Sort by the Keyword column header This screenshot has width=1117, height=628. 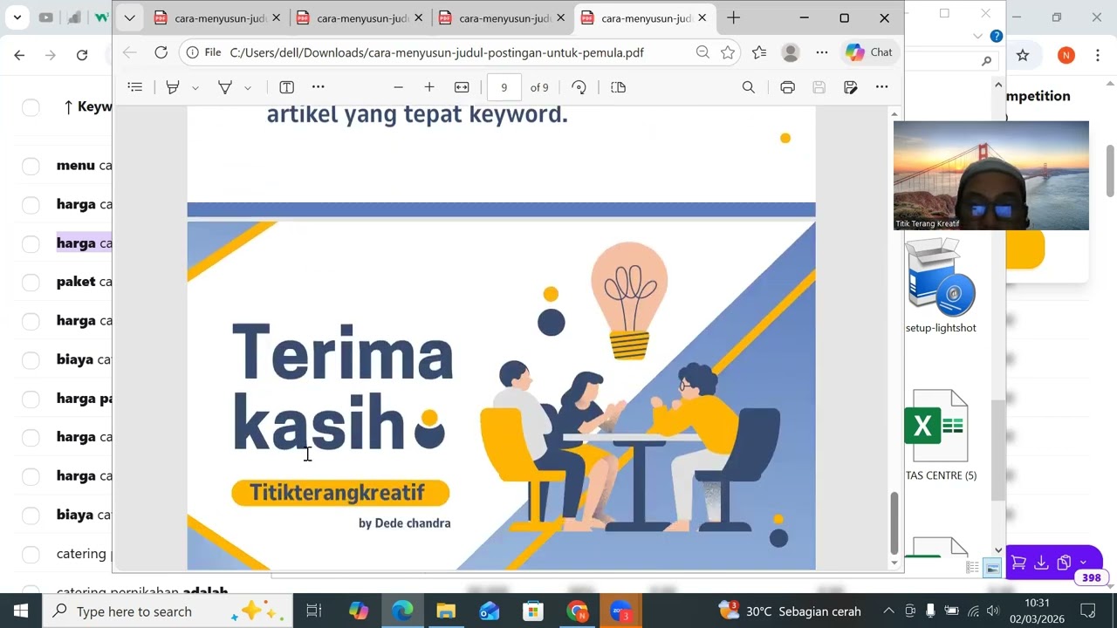tap(89, 106)
